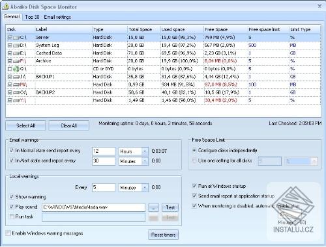The image size is (326, 247).
Task: Click the Abaiko app icon in title bar
Action: pyautogui.click(x=5, y=6)
